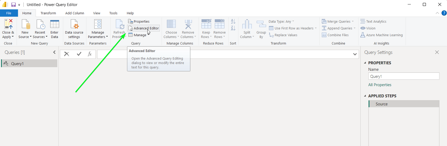447x146 pixels.
Task: Collapse the Queries pane
Action: click(54, 52)
